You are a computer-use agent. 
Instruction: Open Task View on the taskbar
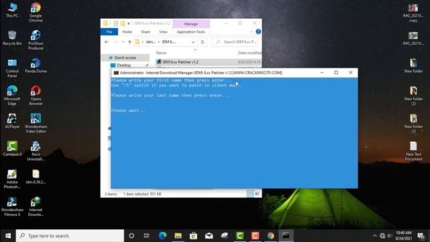pos(146,236)
